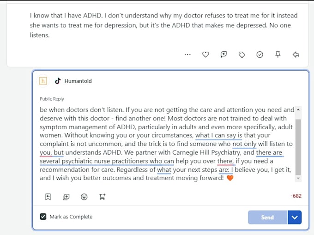Open the three-dots more options menu
This screenshot has height=235, width=314.
[187, 54]
